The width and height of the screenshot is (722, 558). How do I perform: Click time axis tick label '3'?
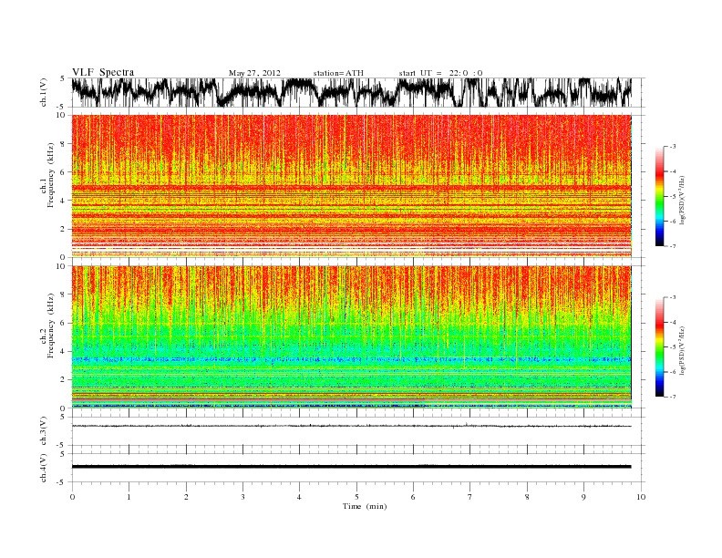243,497
